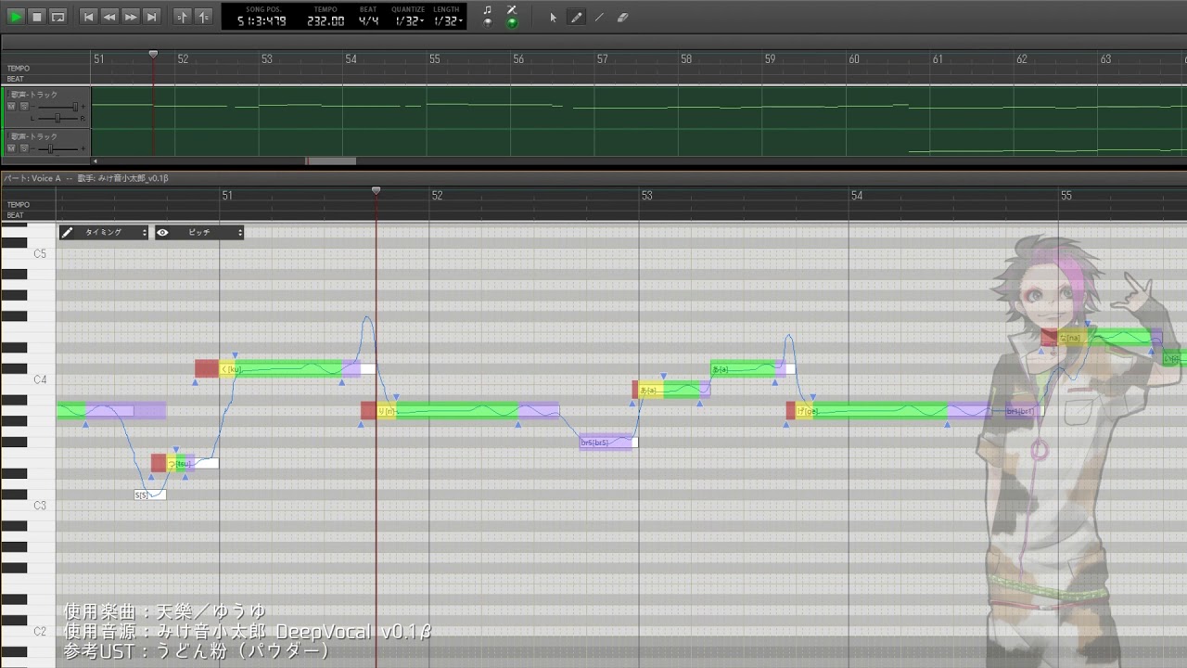Mute the second vocal track
The width and height of the screenshot is (1187, 668).
[x=12, y=148]
